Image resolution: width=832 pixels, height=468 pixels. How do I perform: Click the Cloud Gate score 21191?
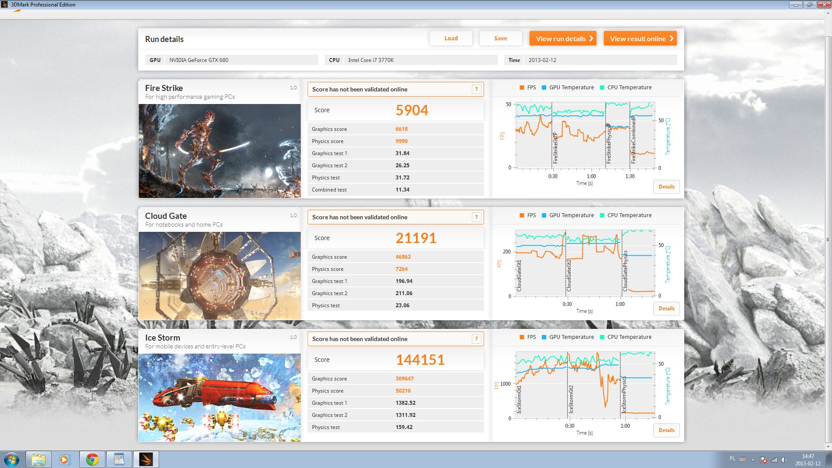[x=416, y=238]
